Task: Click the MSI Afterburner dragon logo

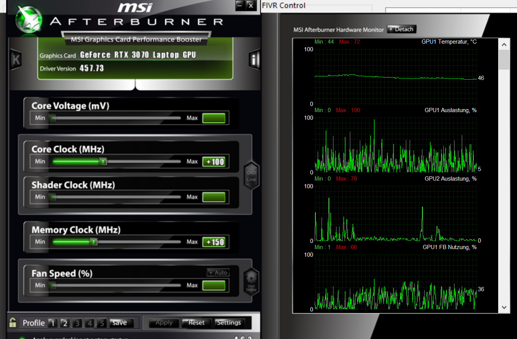Action: (28, 19)
